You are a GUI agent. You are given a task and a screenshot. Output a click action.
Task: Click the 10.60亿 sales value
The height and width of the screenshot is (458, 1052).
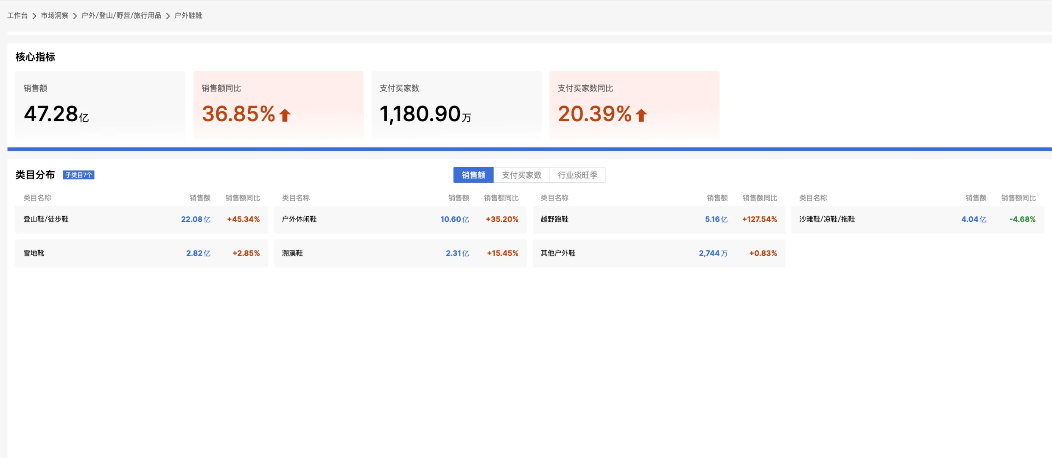click(x=455, y=220)
